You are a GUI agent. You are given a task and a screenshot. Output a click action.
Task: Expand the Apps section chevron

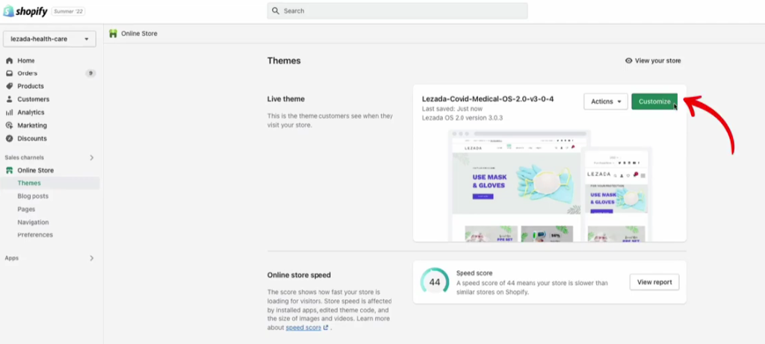pyautogui.click(x=92, y=258)
